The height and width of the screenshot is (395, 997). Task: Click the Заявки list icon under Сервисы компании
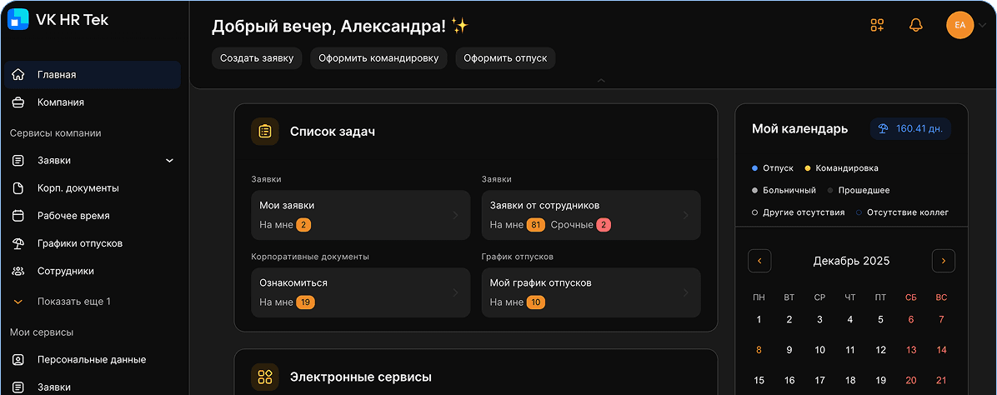click(18, 161)
